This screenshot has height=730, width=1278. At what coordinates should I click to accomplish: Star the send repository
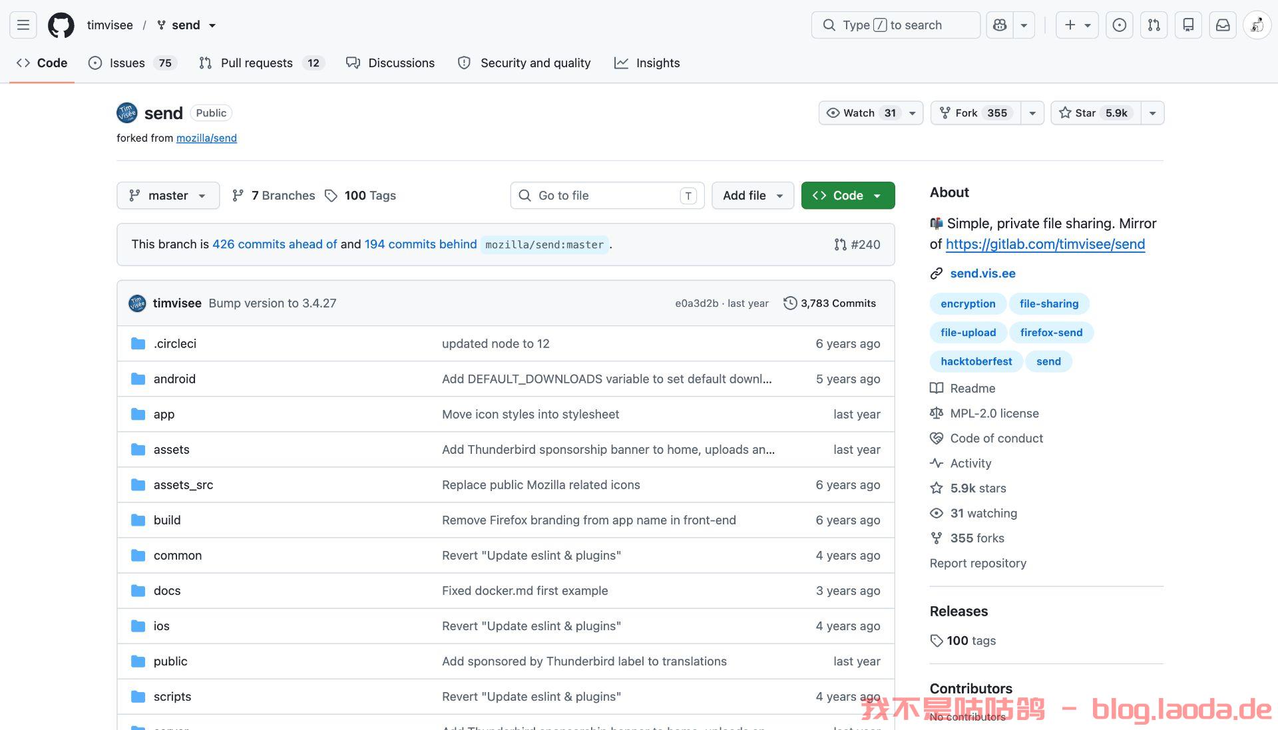click(x=1096, y=113)
